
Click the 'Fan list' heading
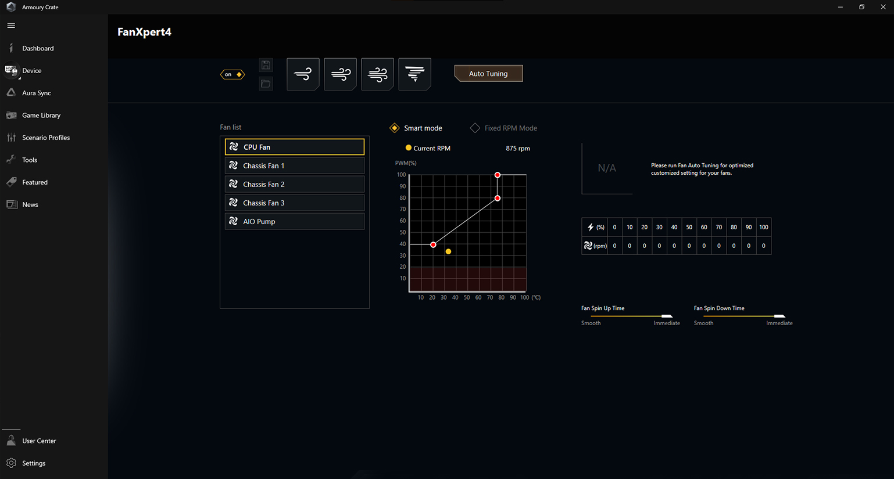point(230,127)
